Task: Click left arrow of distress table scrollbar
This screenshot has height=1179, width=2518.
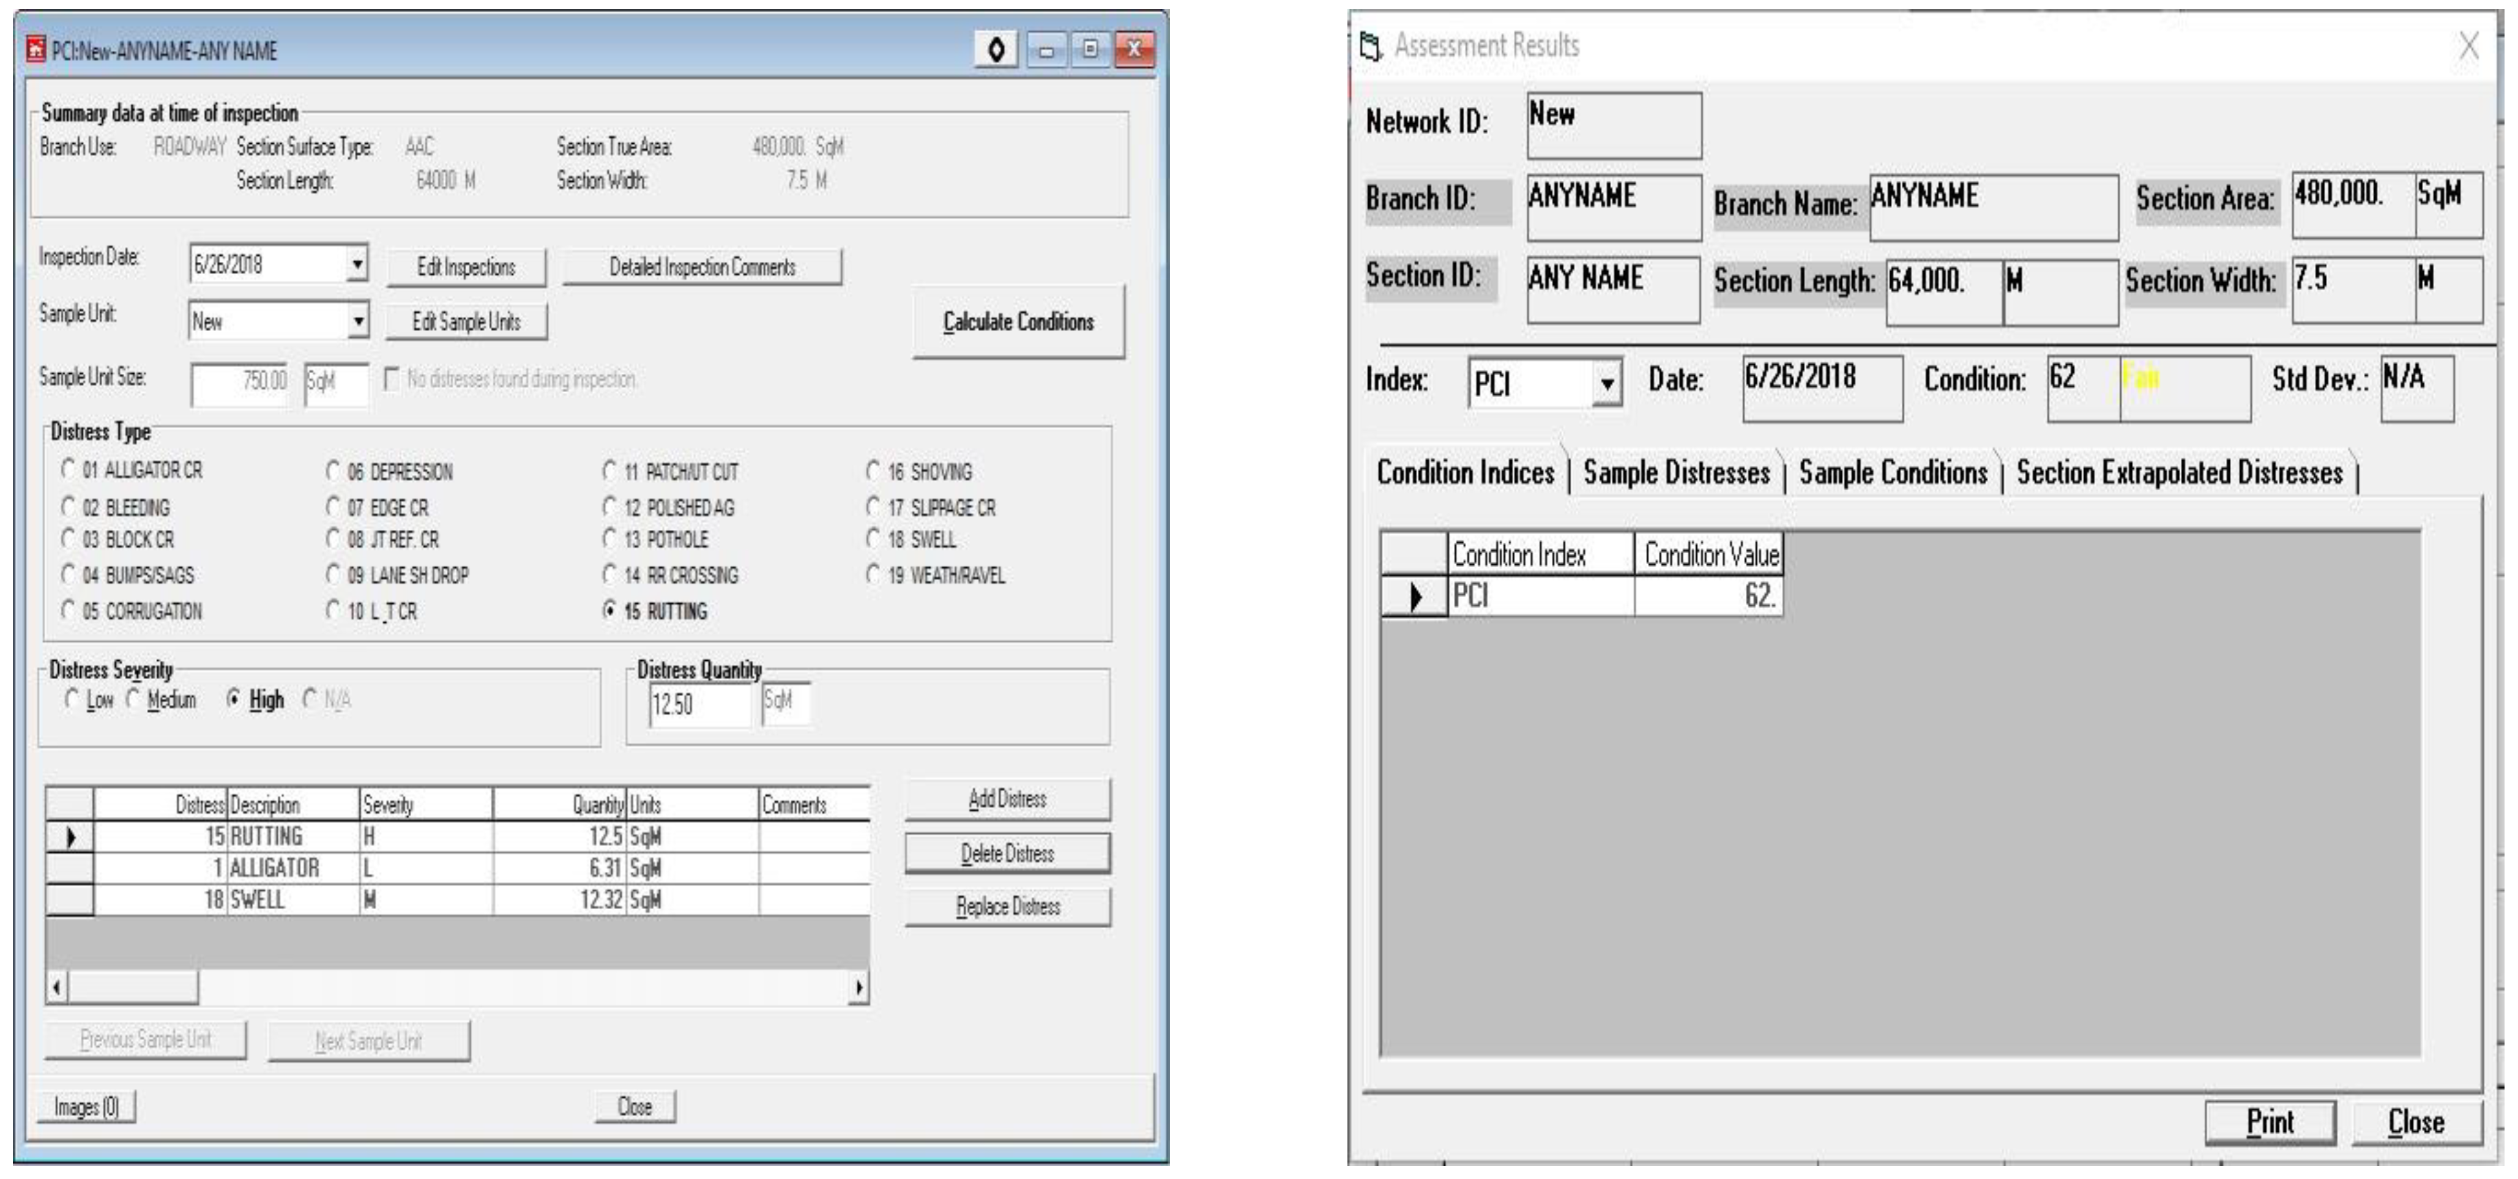Action: tap(57, 987)
